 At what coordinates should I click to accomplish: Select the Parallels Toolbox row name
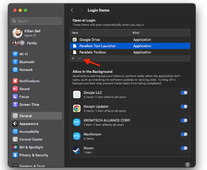click(x=93, y=52)
